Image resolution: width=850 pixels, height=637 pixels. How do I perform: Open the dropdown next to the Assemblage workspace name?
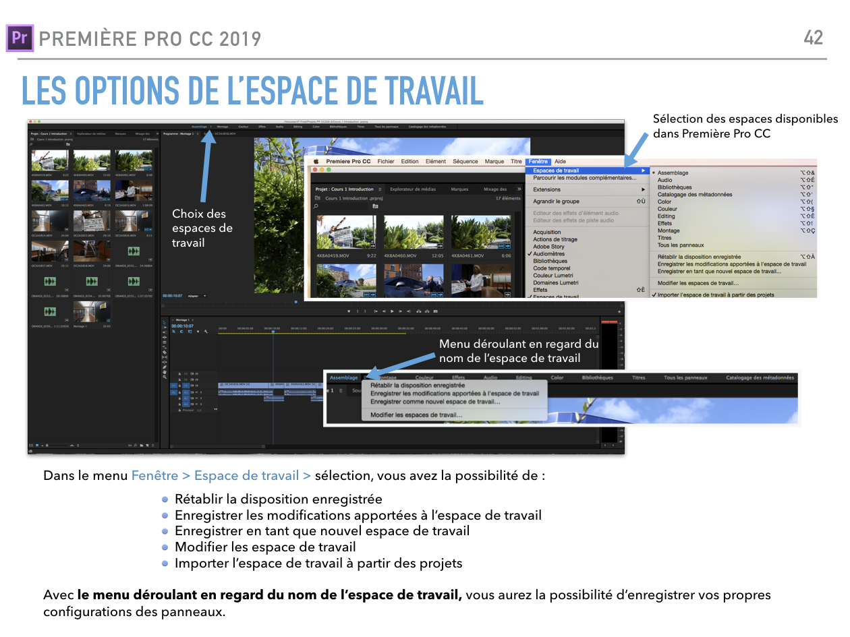365,377
